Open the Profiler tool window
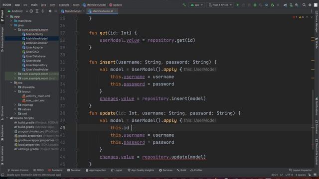Viewport: 319px width, 179px height. click(x=196, y=170)
